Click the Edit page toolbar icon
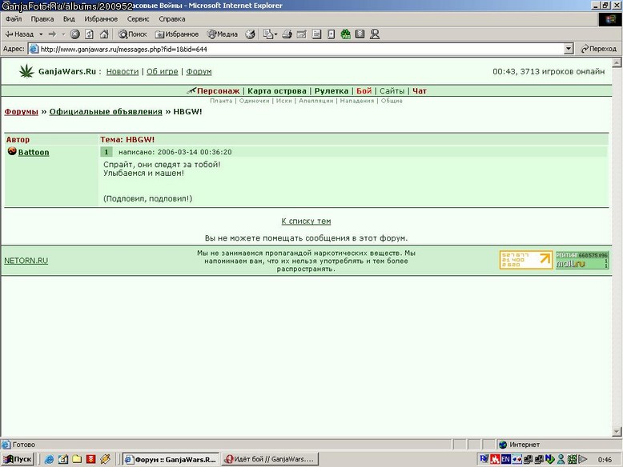The height and width of the screenshot is (467, 623). point(302,34)
